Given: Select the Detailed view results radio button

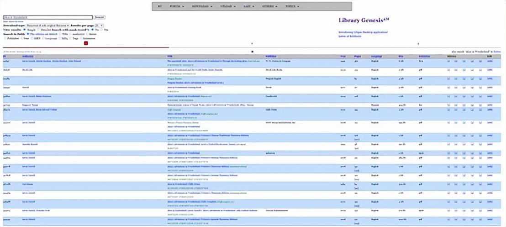Looking at the screenshot, I should pyautogui.click(x=38, y=30).
